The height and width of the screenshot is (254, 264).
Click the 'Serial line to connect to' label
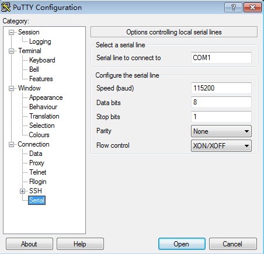coord(128,58)
